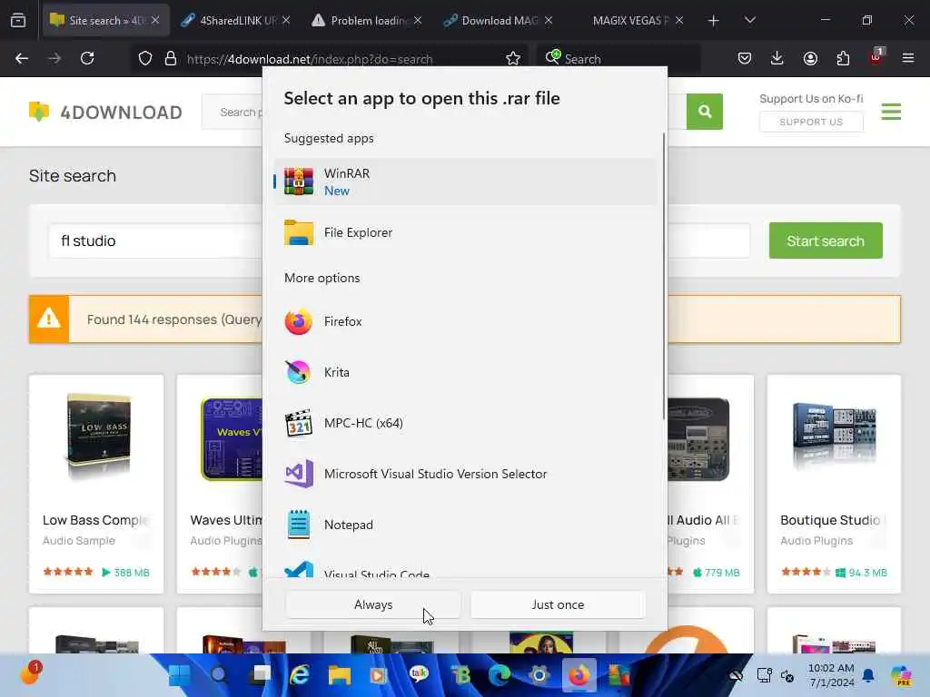Viewport: 930px width, 697px height.
Task: Open the Firefox account icon
Action: [x=810, y=58]
